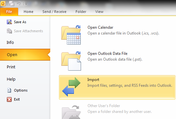Viewport: 176px width, 119px height.
Task: Open the View tab
Action: (x=99, y=12)
